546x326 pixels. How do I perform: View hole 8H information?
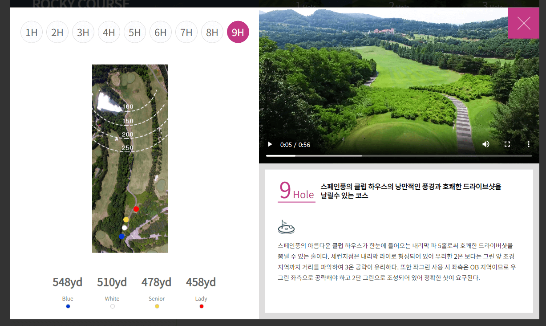[x=212, y=32]
